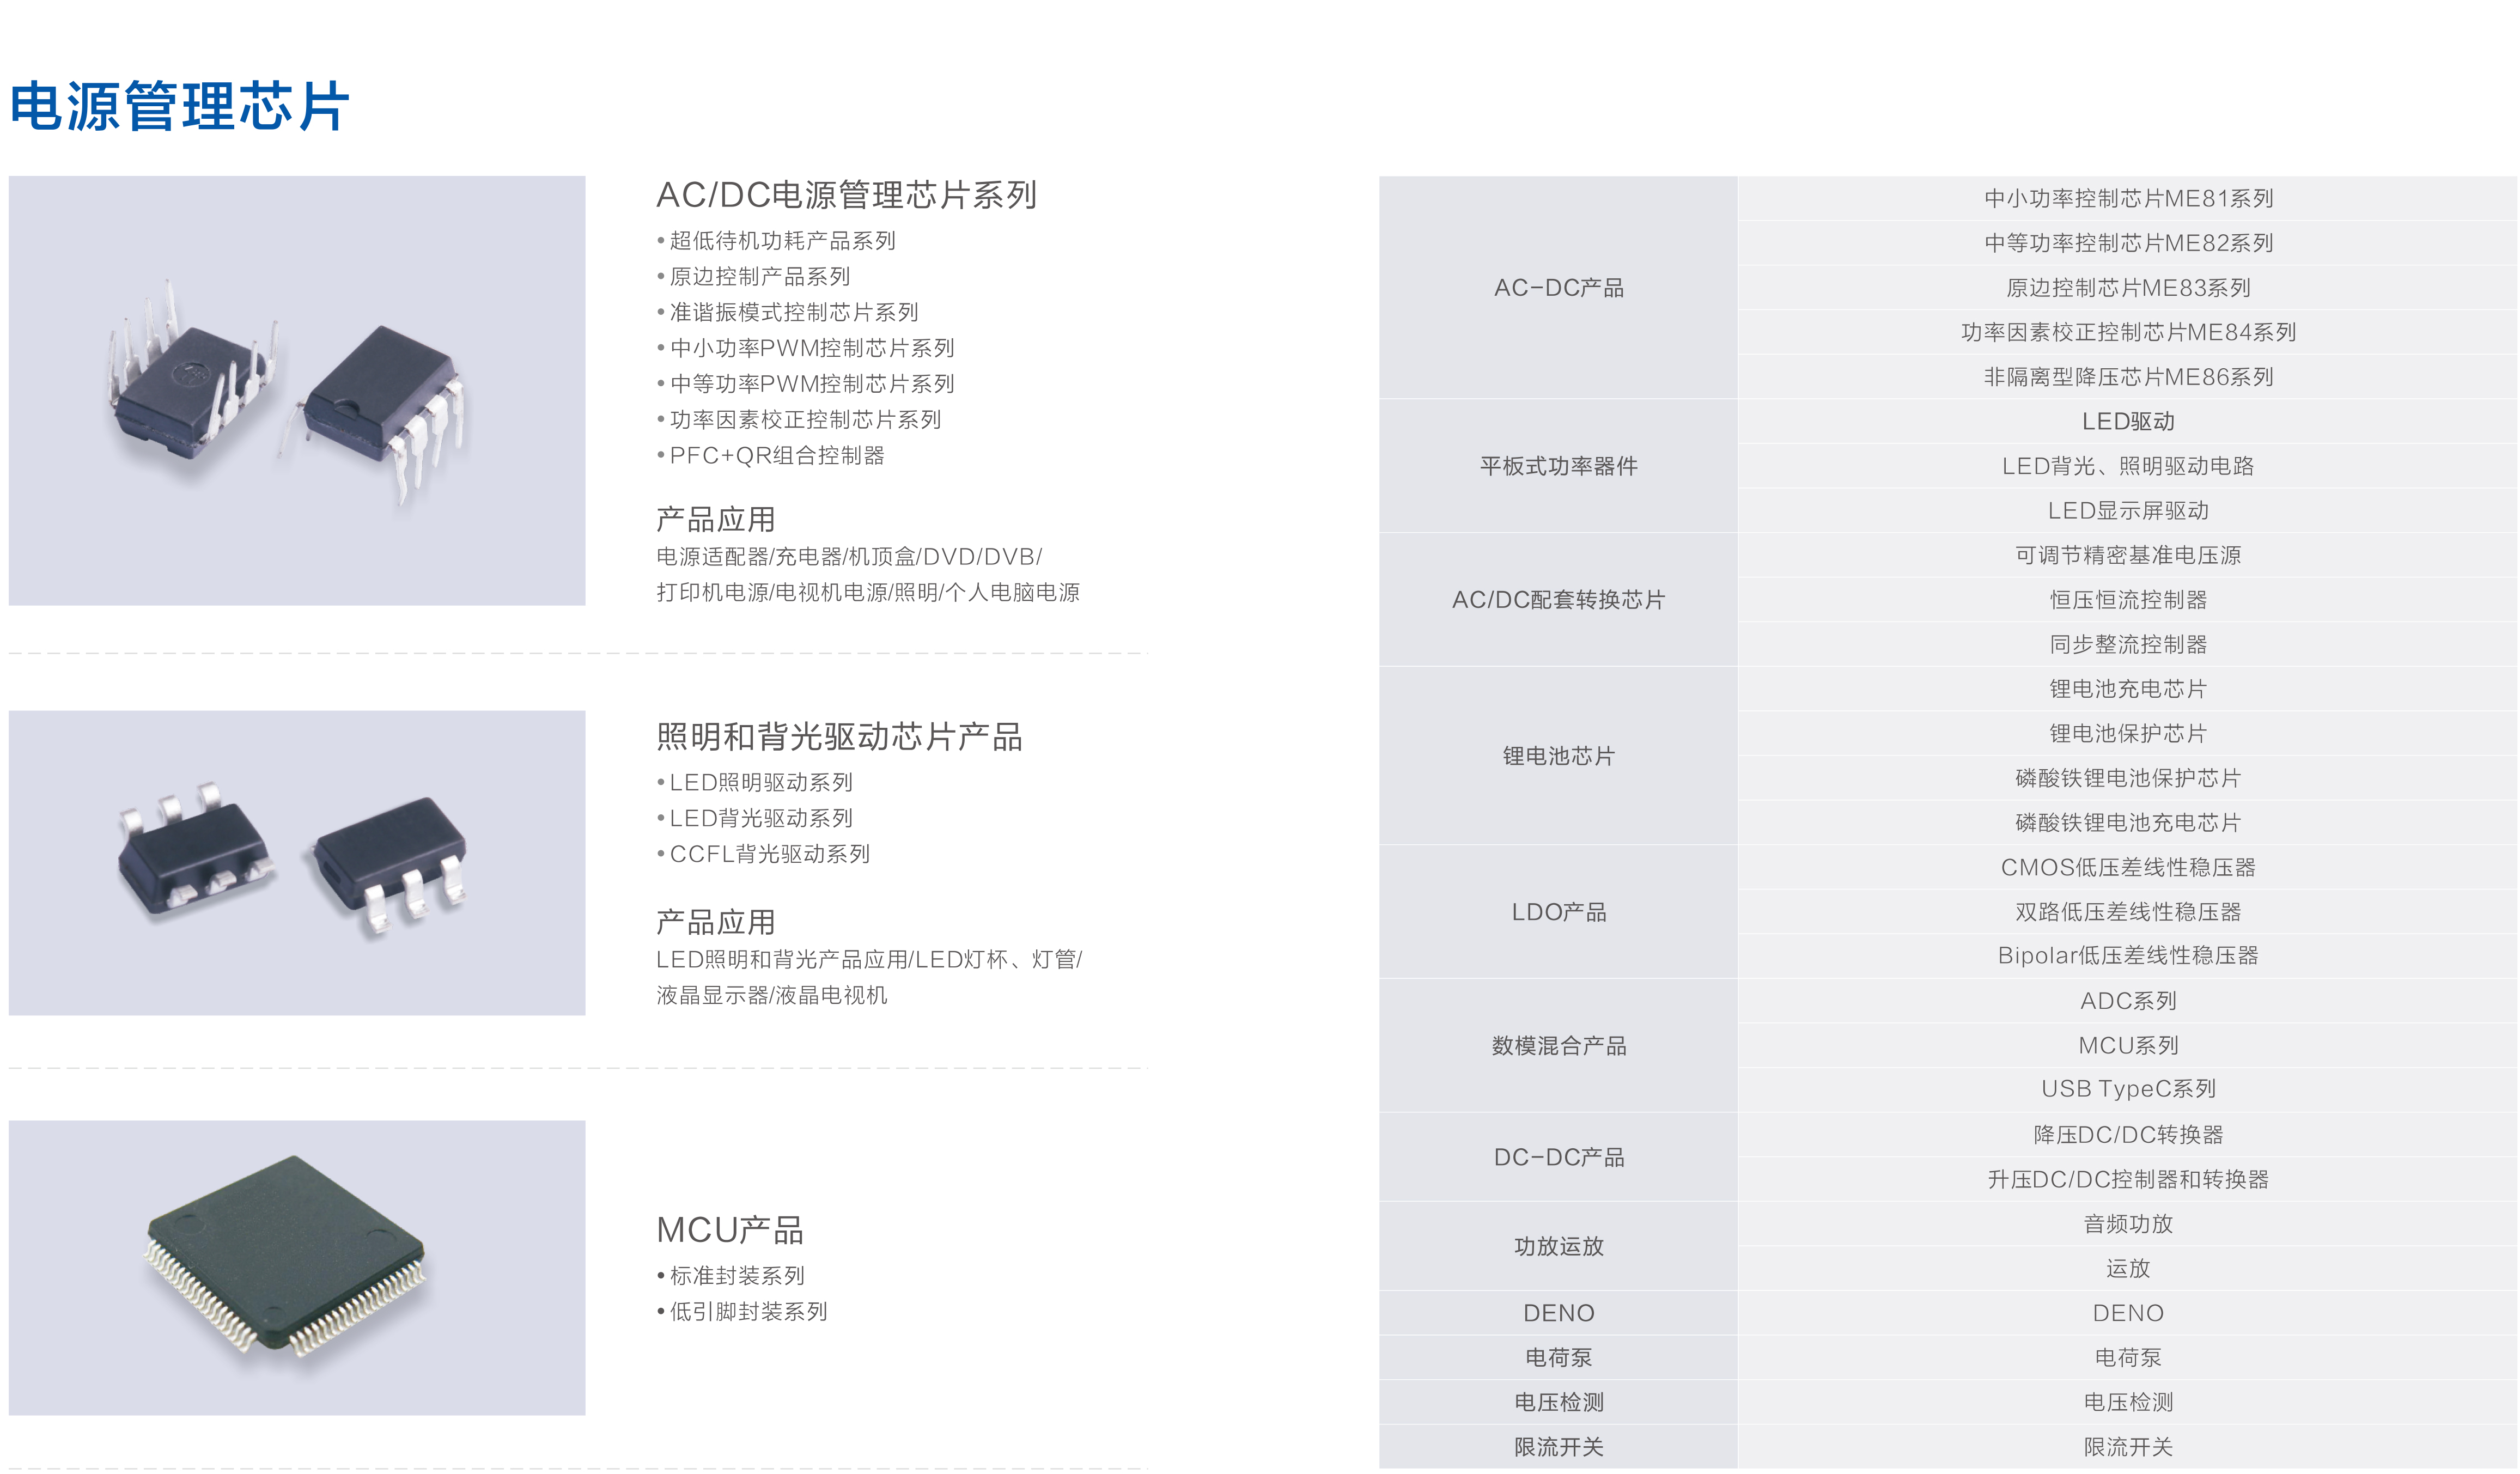The image size is (2520, 1474).
Task: Open LED显示屏驱动 product row
Action: pyautogui.click(x=2128, y=511)
